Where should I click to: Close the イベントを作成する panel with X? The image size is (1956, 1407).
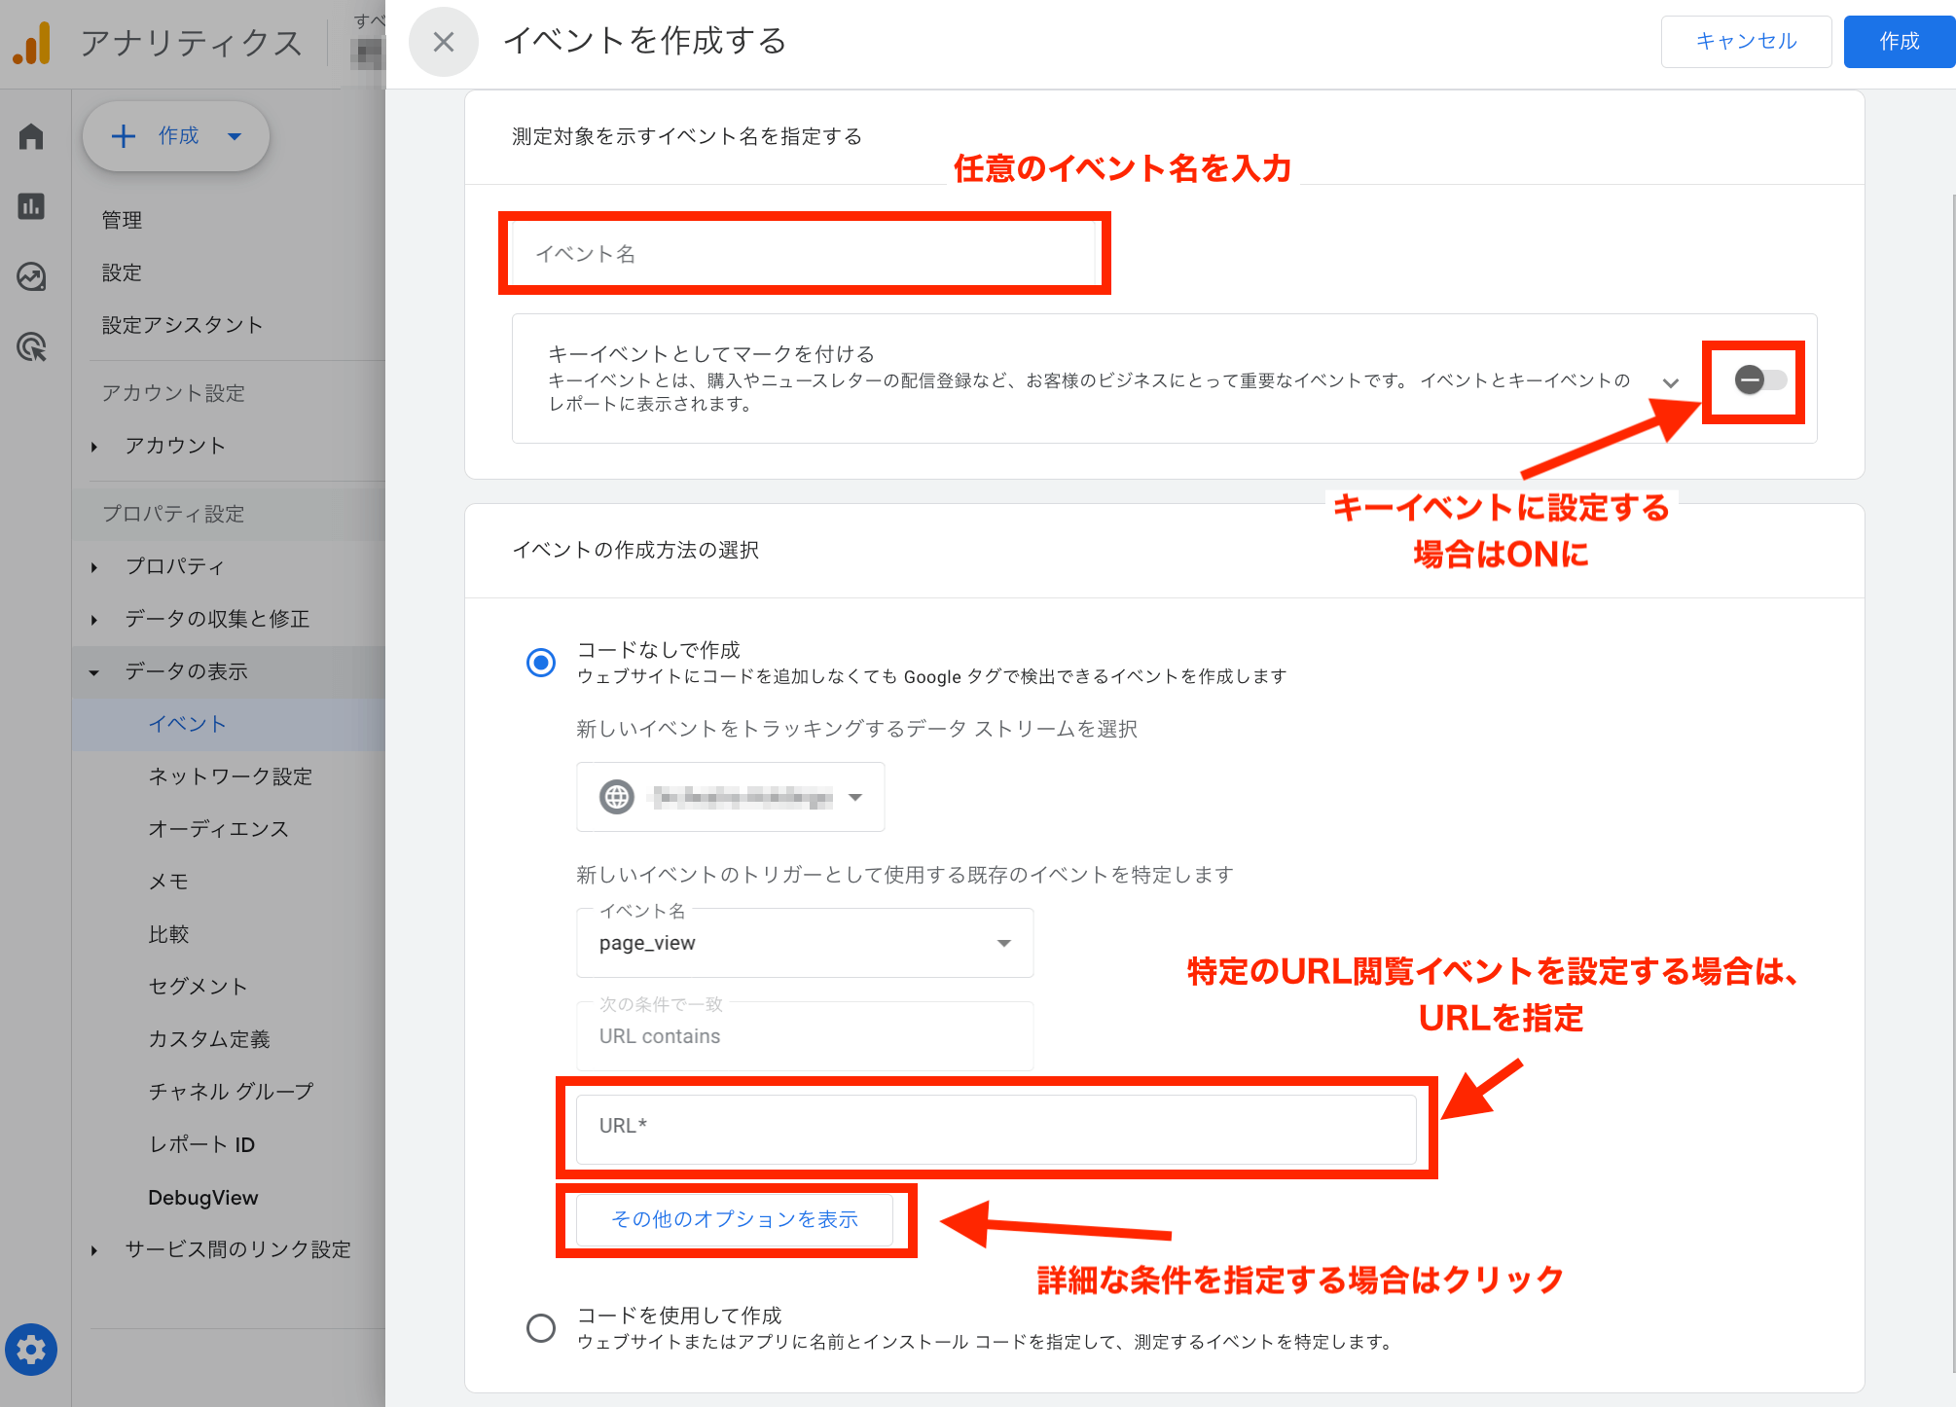(x=444, y=41)
